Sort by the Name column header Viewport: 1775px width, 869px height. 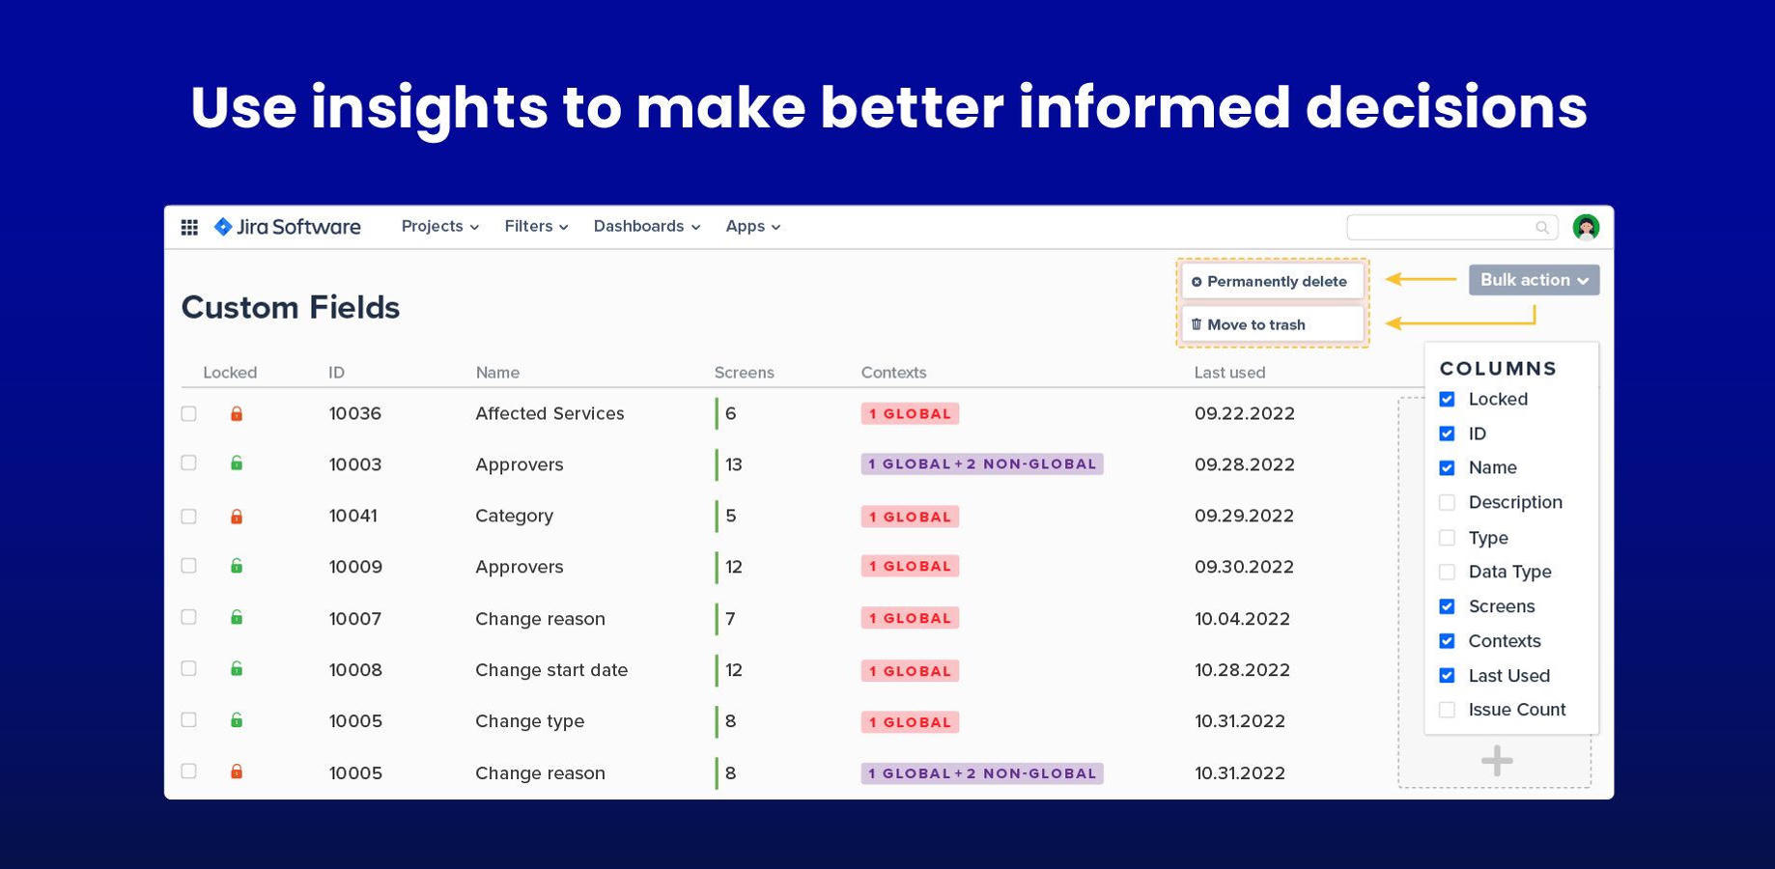click(x=497, y=373)
